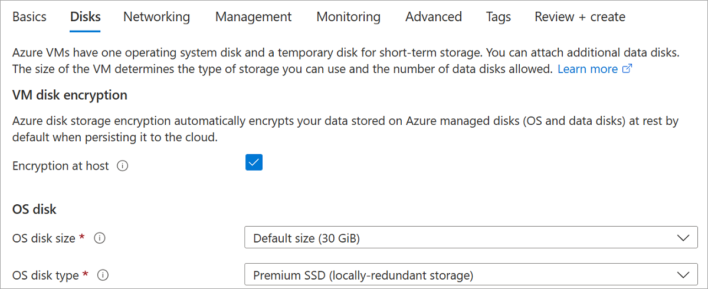The width and height of the screenshot is (708, 289).
Task: Click the external link icon after Learn more
Action: pyautogui.click(x=627, y=69)
